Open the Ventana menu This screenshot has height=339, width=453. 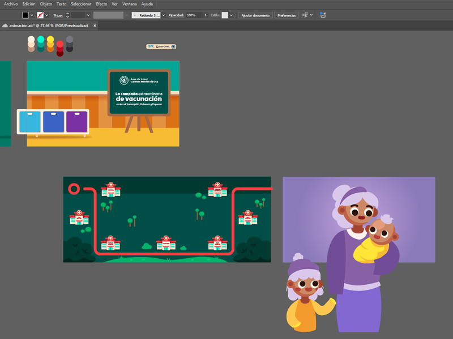coord(129,4)
